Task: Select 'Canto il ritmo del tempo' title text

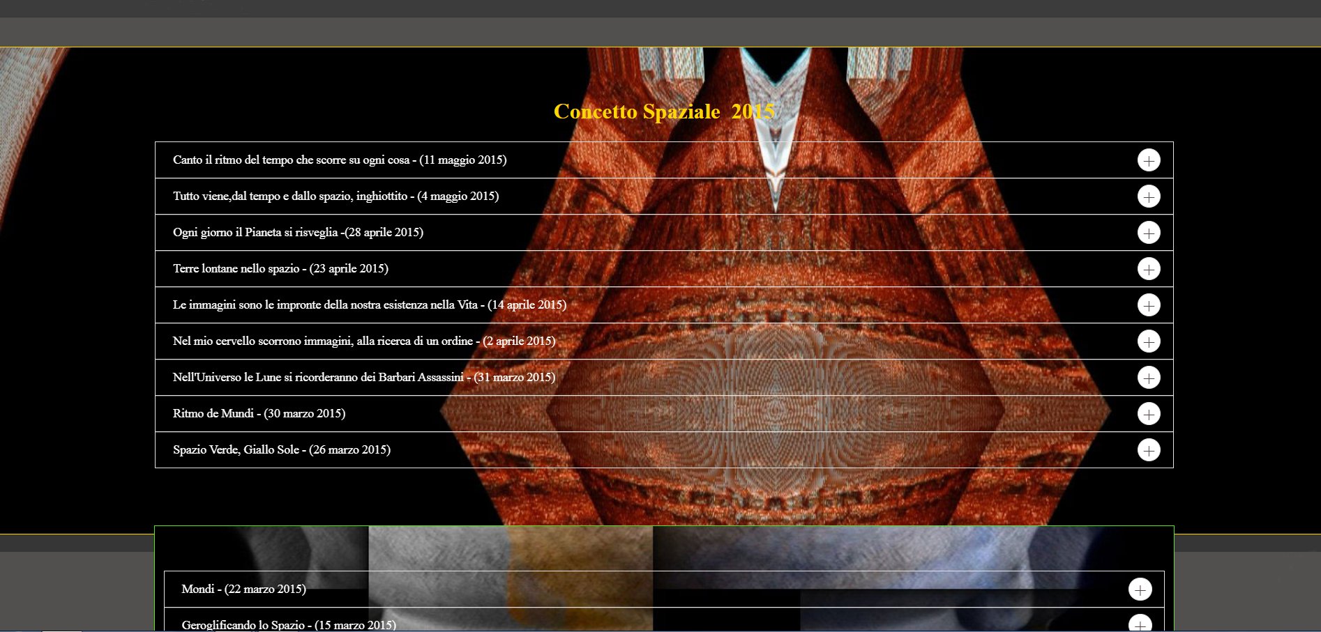Action: point(340,160)
